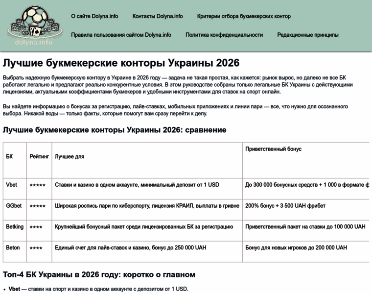Click intro paragraph starting 'Выбрать надежную букмекерскую контору'

(x=178, y=85)
